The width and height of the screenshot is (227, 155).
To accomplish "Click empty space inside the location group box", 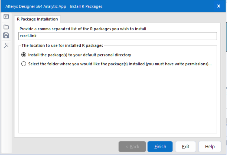I will (x=118, y=101).
